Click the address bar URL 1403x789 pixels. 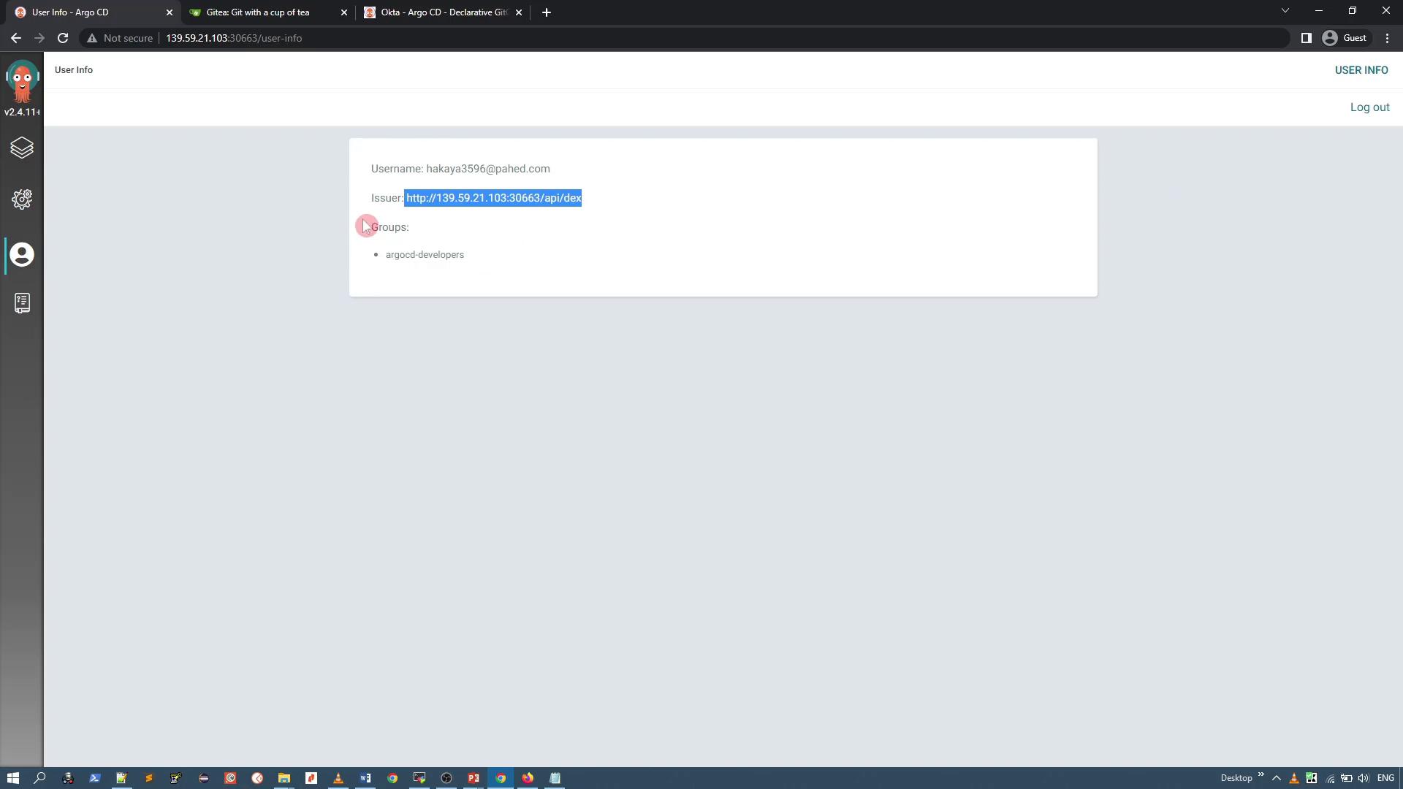(x=234, y=38)
